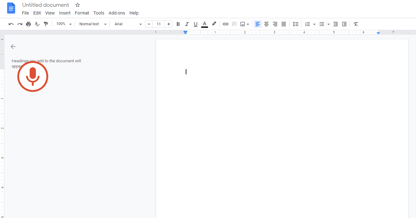Select the Paint format tool

(46, 24)
